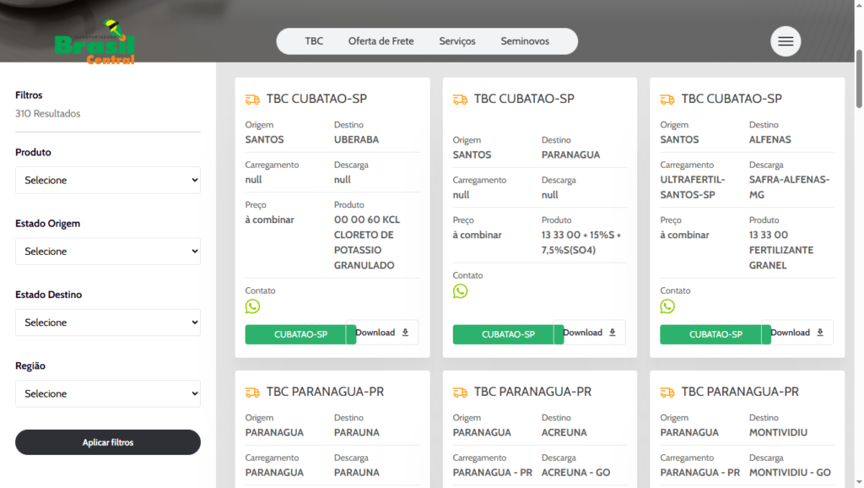Go to Oferta de Frete menu
The image size is (864, 488).
[381, 41]
